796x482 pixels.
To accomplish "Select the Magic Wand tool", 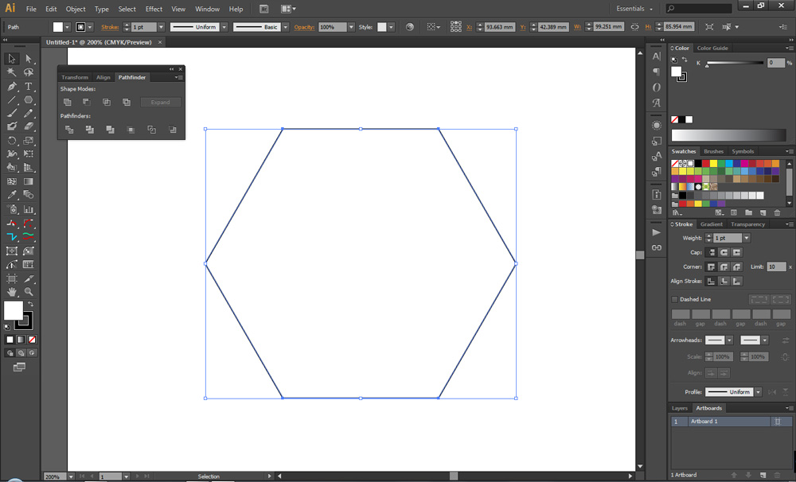I will pyautogui.click(x=12, y=72).
